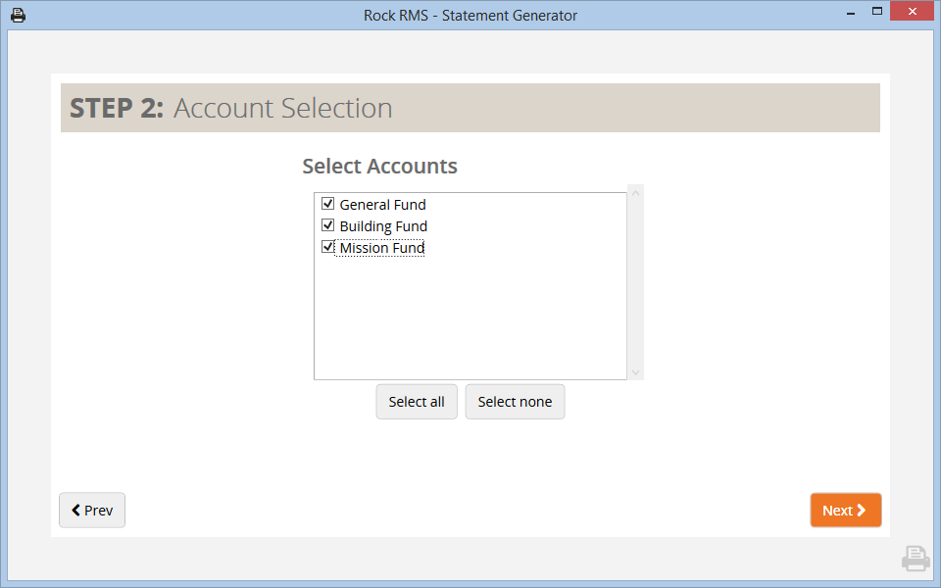Toggle the Building Fund checkbox
The image size is (941, 588).
point(328,226)
